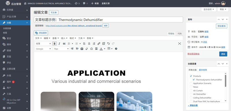Image resolution: width=231 pixels, height=111 pixels.
Task: Expand 显示选项 screen options
Action: [208, 9]
